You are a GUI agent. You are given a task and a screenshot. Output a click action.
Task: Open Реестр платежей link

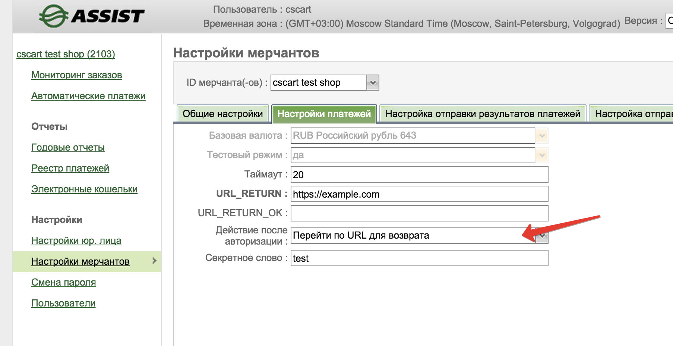click(x=70, y=168)
